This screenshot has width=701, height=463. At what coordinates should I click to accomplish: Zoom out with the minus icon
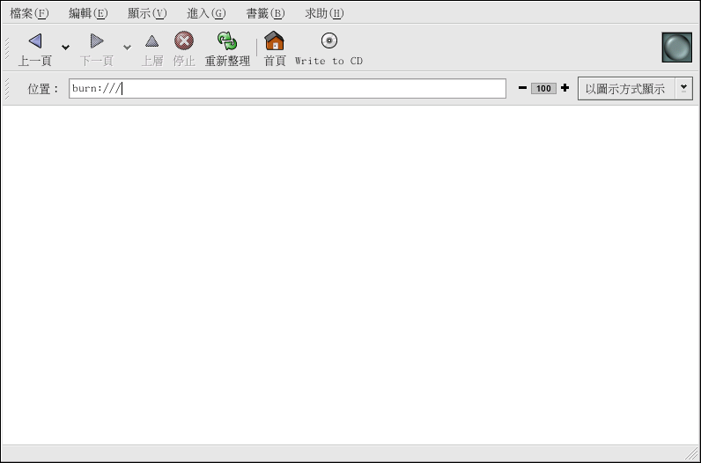(x=522, y=88)
